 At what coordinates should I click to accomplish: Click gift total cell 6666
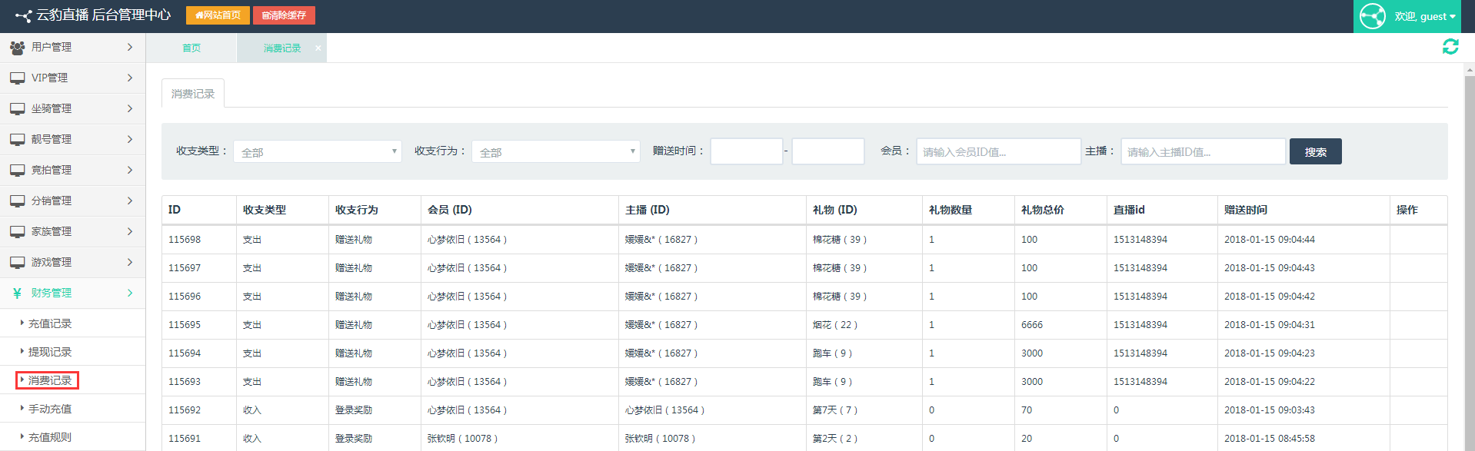pos(1032,325)
